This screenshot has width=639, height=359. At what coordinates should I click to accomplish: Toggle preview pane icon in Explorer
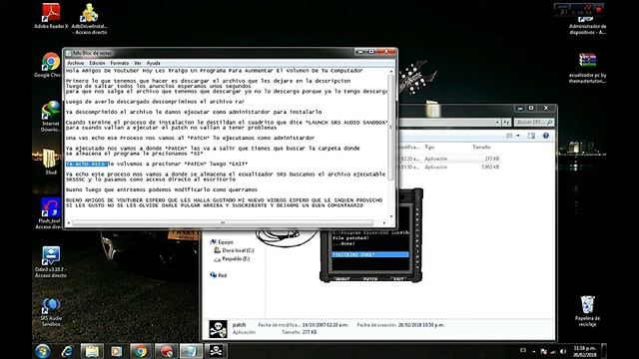coord(531,136)
